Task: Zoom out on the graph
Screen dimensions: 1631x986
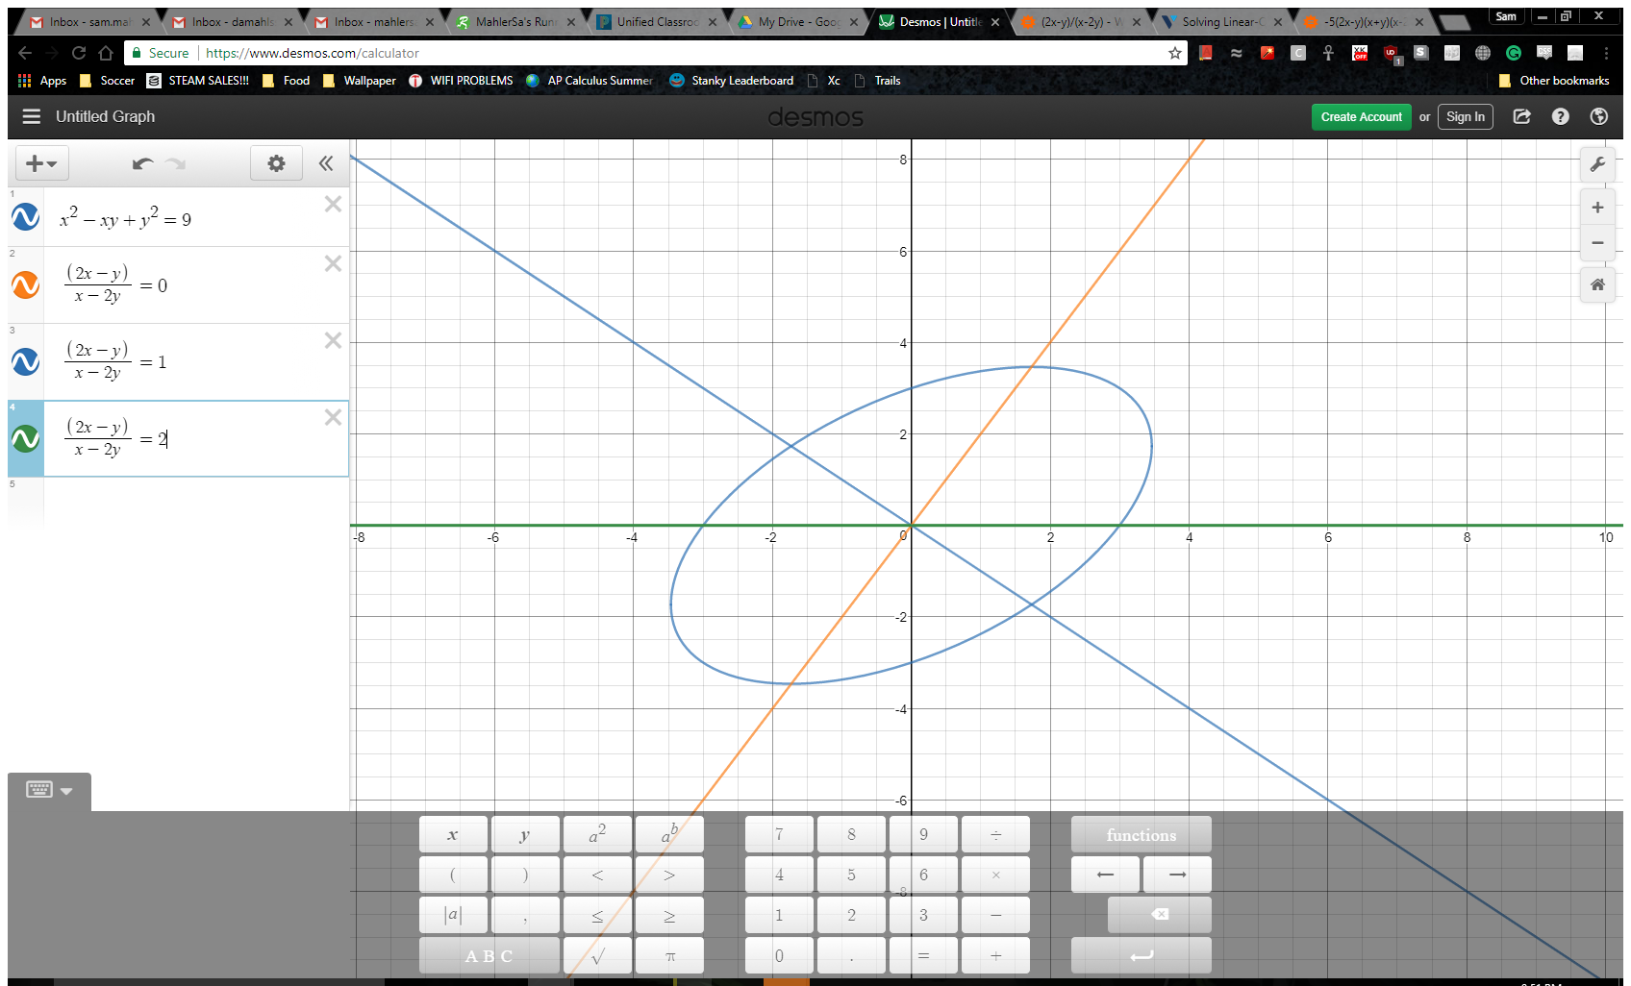Action: tap(1597, 243)
